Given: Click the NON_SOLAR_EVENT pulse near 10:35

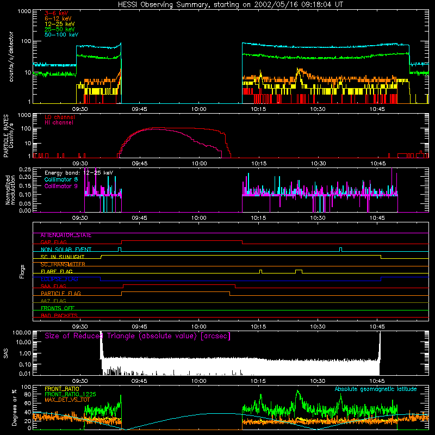Looking at the screenshot, I should [x=341, y=249].
